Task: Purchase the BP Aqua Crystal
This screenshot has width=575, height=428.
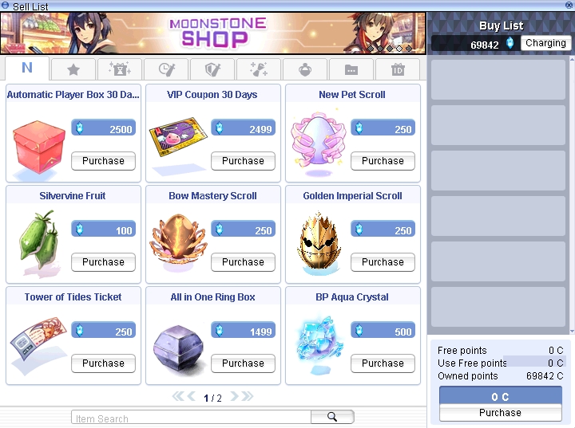Action: (x=383, y=363)
